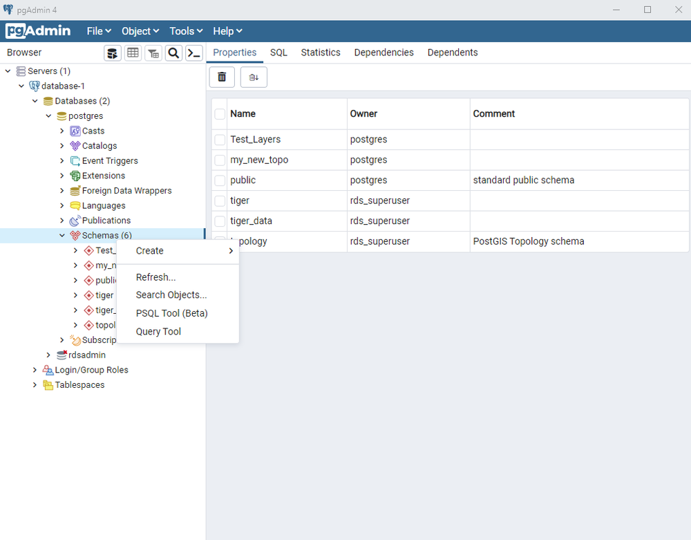Check the my_new_topo row checkbox
691x540 pixels.
coord(220,160)
